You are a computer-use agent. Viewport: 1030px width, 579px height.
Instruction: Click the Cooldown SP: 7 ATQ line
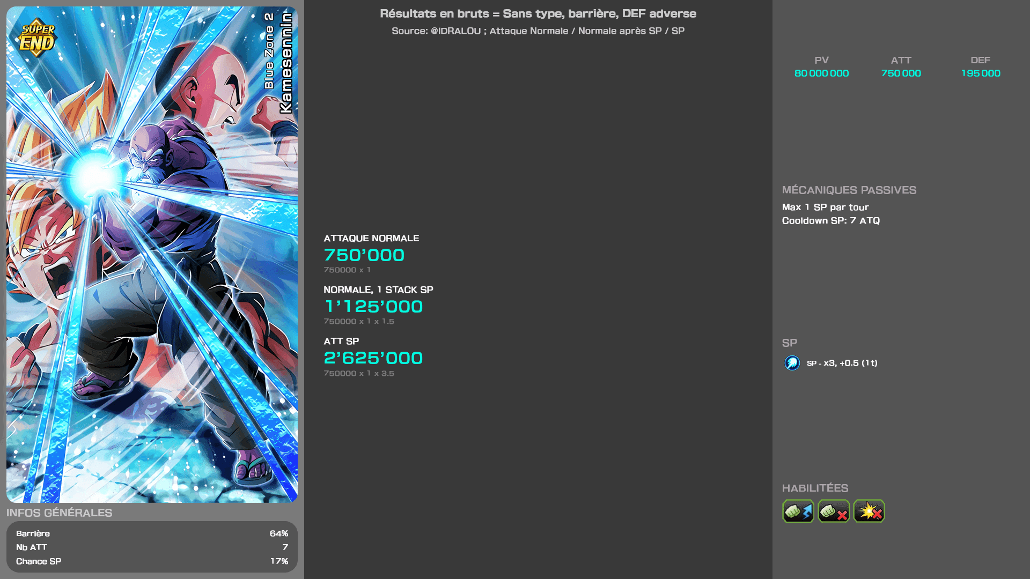click(831, 221)
